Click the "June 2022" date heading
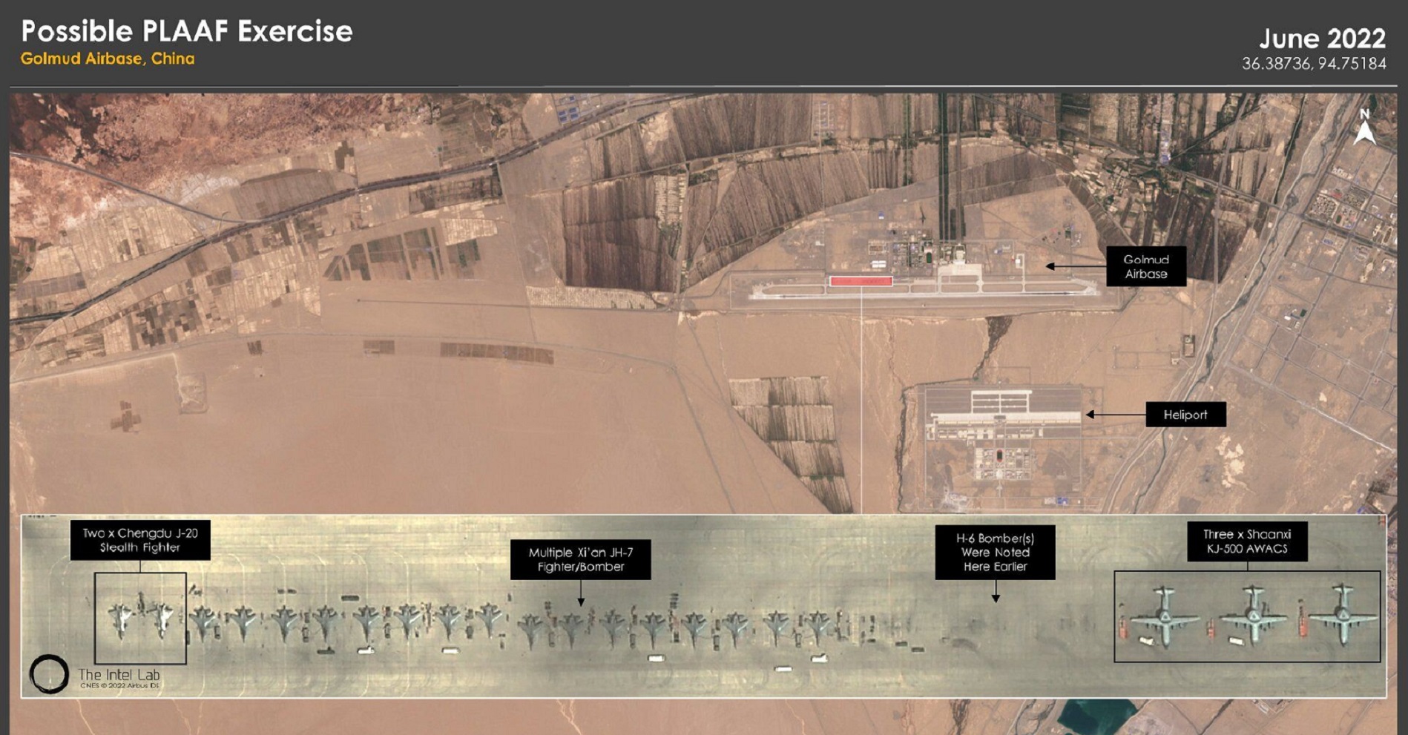The height and width of the screenshot is (735, 1408). (x=1322, y=38)
